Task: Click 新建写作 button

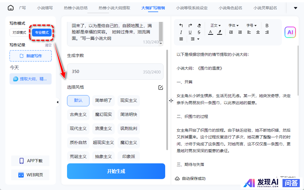Action: click(x=31, y=56)
